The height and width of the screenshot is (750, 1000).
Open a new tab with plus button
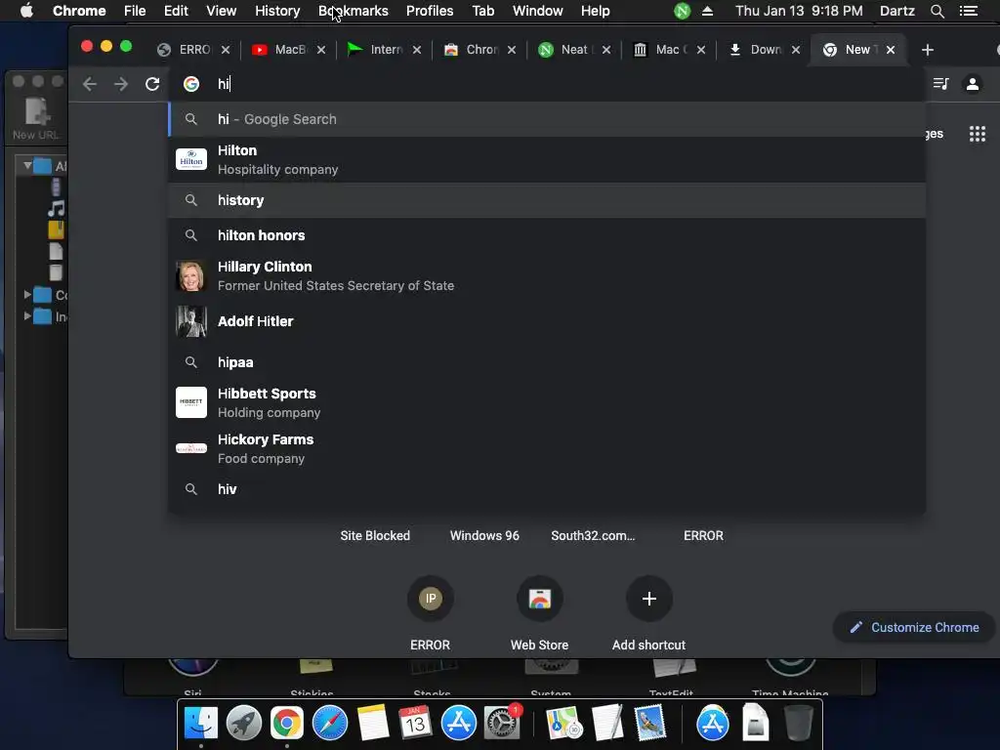click(x=928, y=50)
